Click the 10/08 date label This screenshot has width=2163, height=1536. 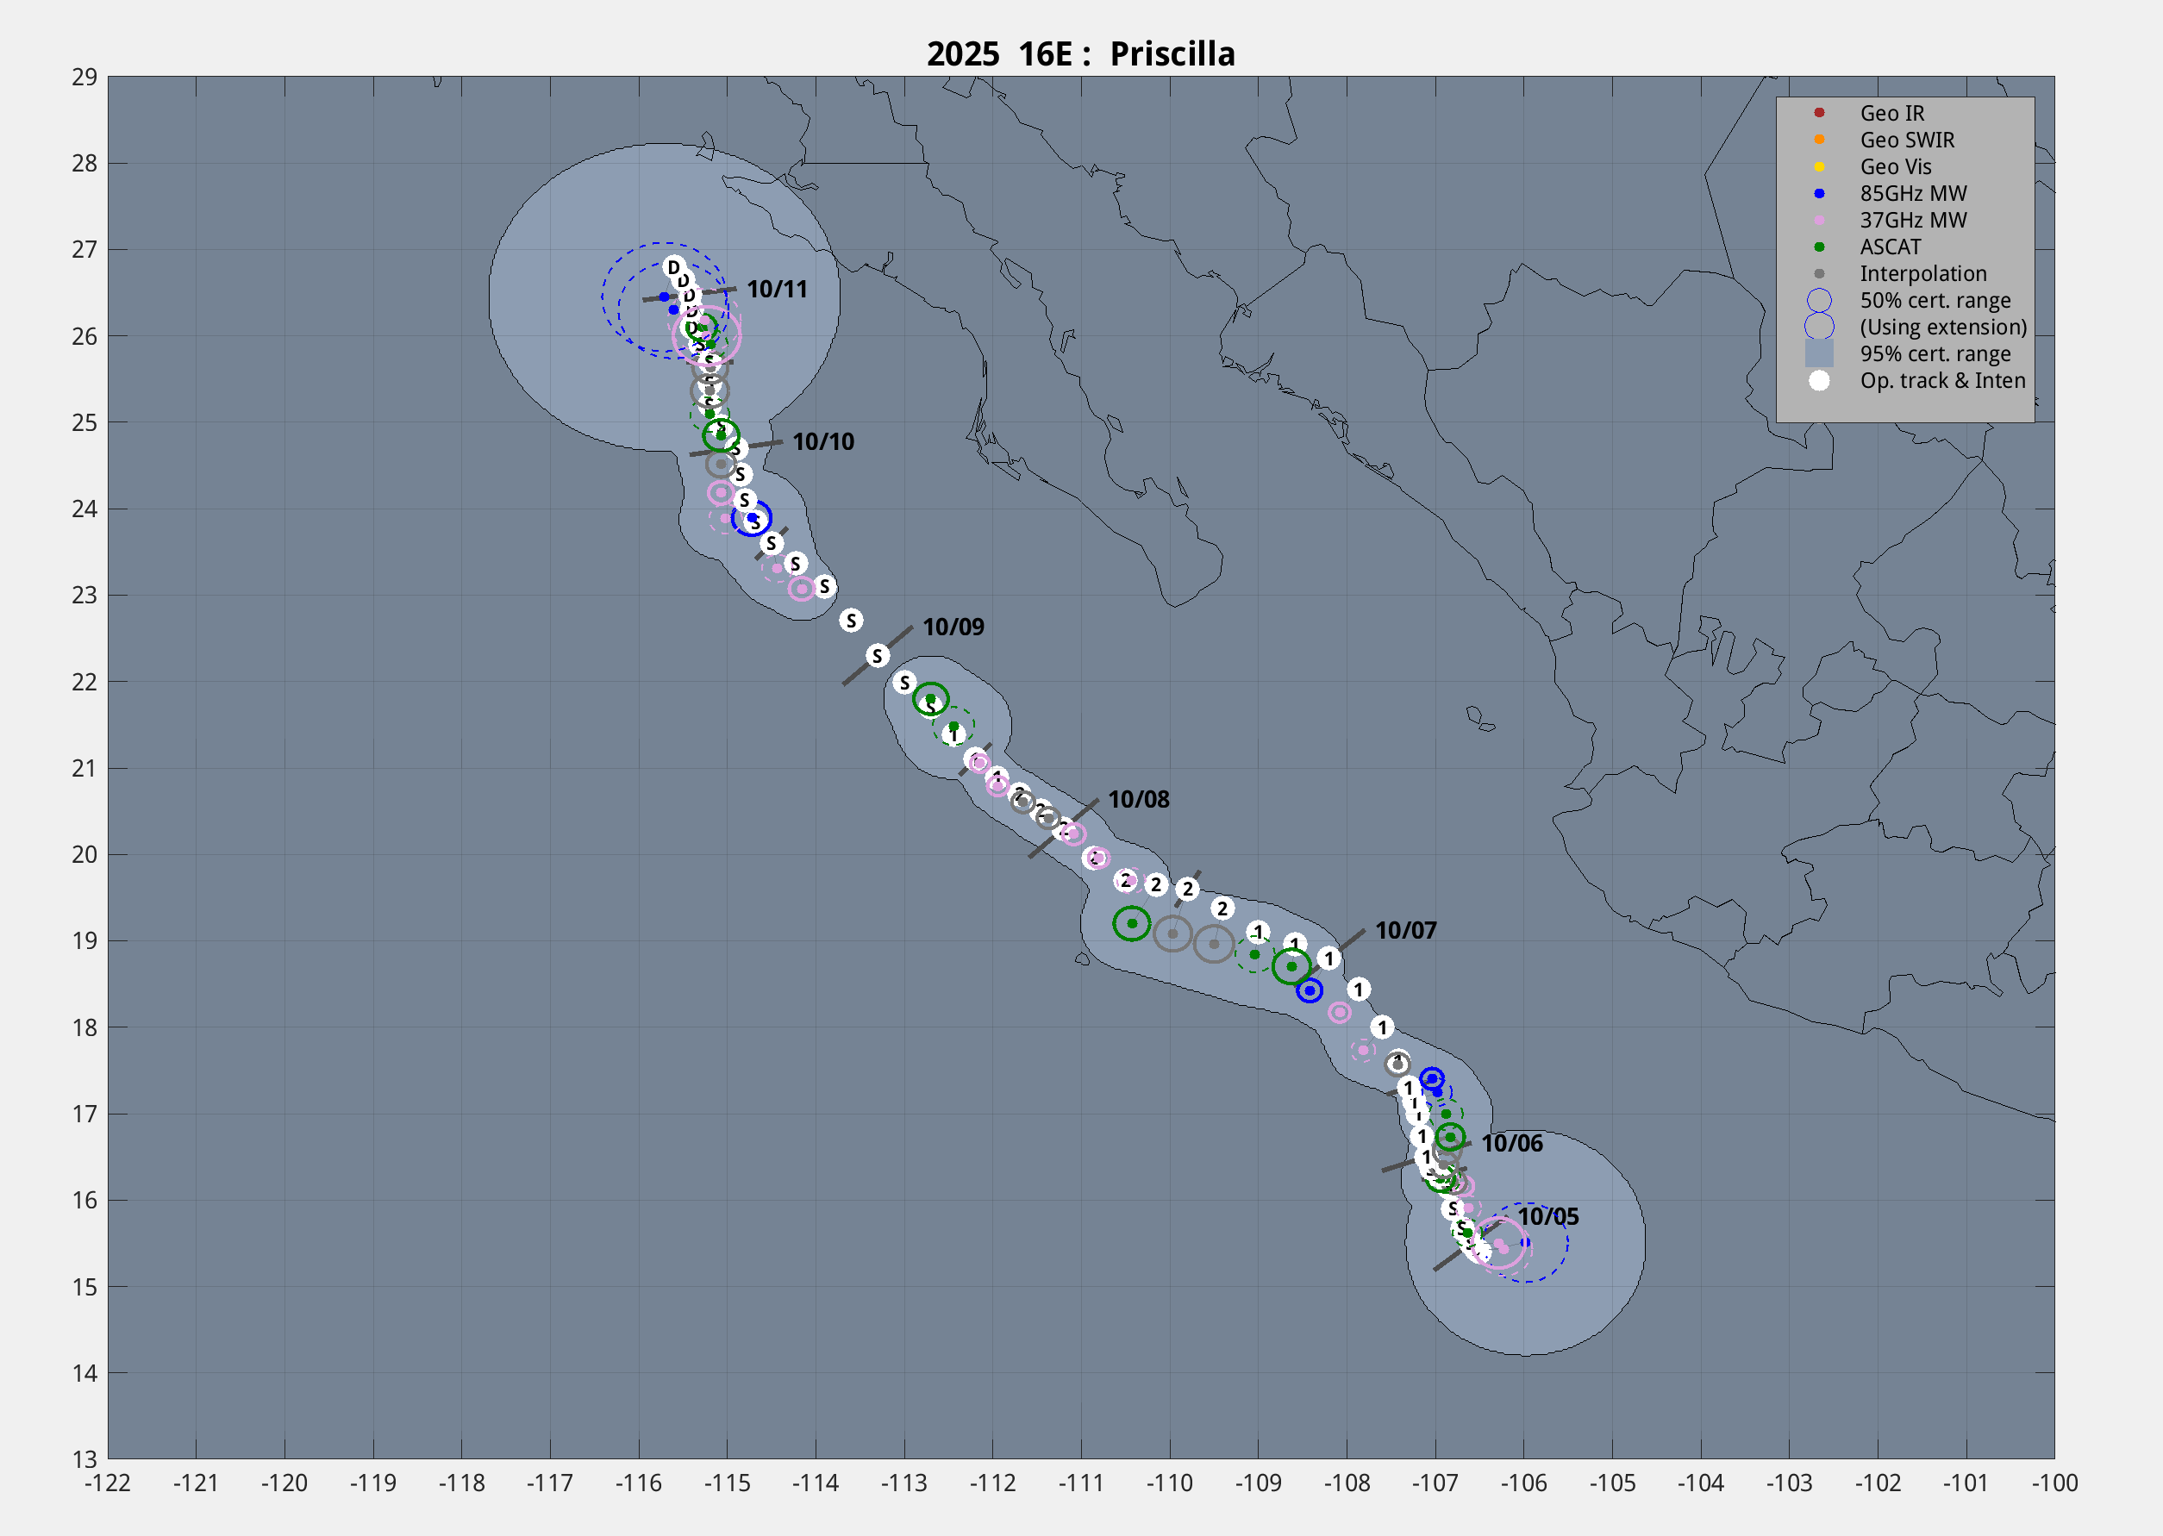[1138, 800]
